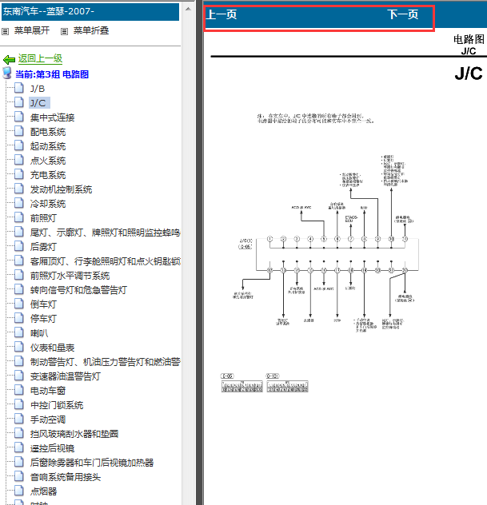Viewport: 487px width, 505px height.
Task: Open 中控门锁系统 entry
Action: click(57, 405)
